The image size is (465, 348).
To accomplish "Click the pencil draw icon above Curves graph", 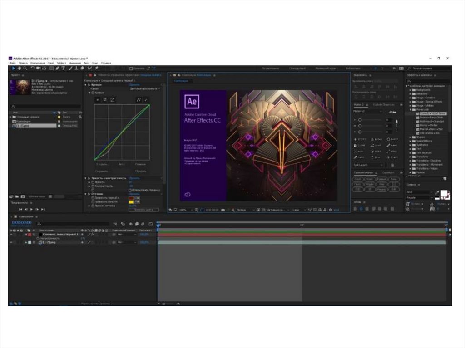I will (x=146, y=100).
